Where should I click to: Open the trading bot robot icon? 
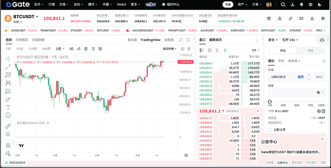pyautogui.click(x=322, y=40)
